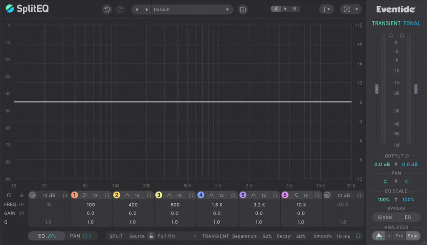Solo band 3 with headphone icon
Screen dimensions: 427x245
pos(191,195)
